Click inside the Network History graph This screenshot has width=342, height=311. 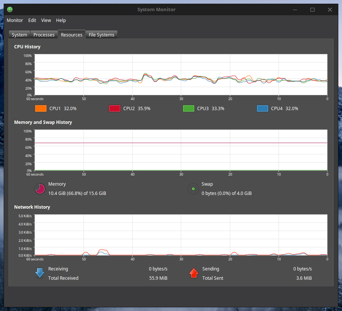coord(181,235)
